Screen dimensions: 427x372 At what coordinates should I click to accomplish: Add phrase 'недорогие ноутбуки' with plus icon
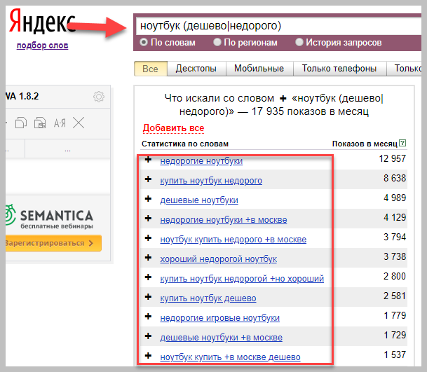(x=148, y=160)
